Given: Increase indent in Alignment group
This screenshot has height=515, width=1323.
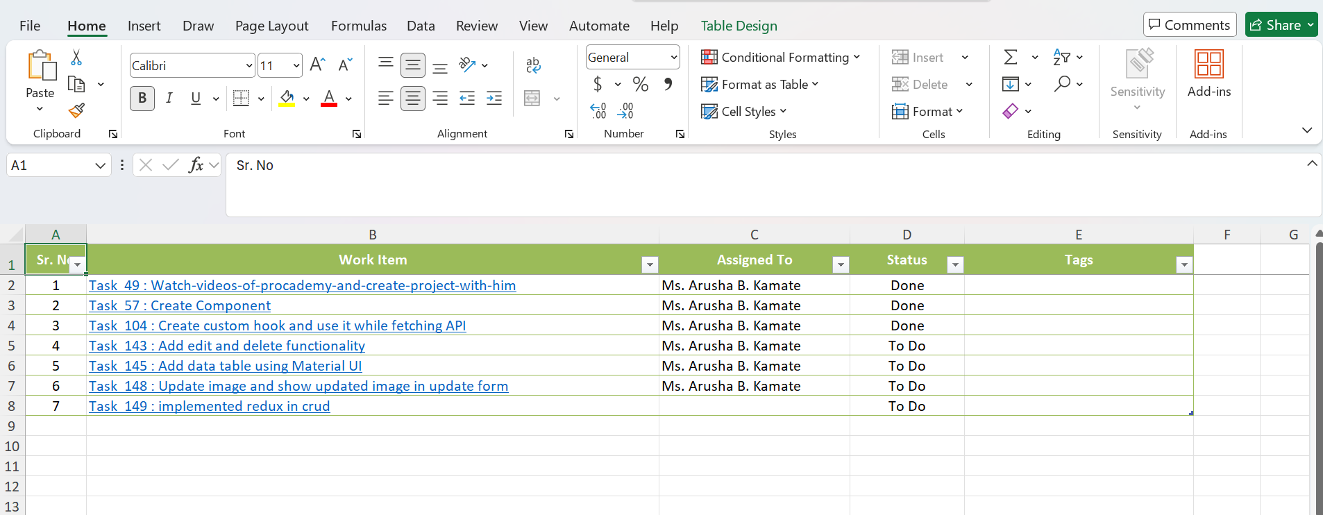Looking at the screenshot, I should (494, 99).
